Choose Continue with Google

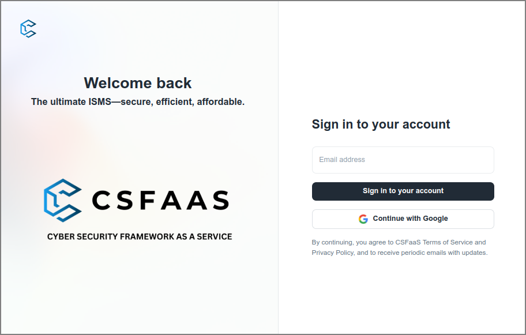(x=403, y=219)
